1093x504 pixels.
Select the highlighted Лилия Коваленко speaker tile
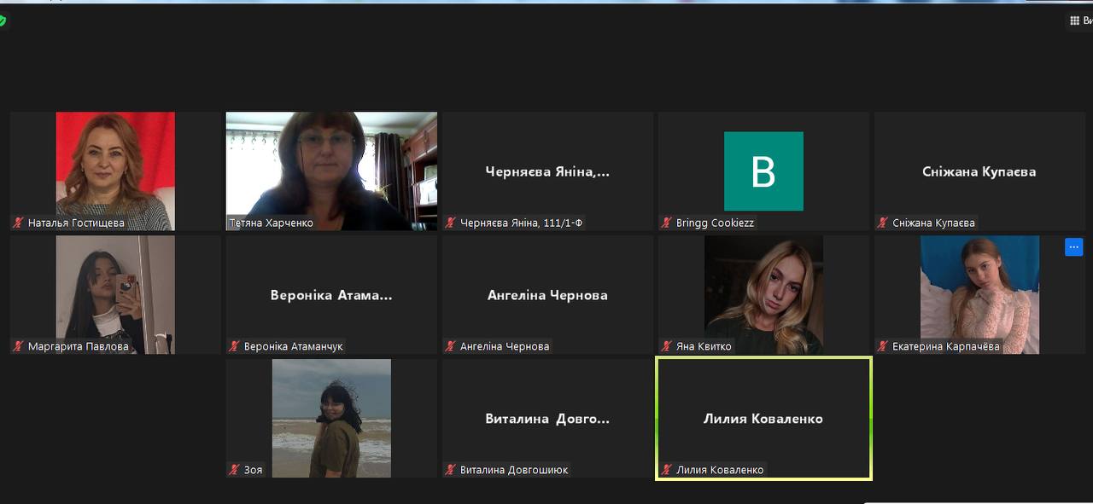pyautogui.click(x=763, y=418)
